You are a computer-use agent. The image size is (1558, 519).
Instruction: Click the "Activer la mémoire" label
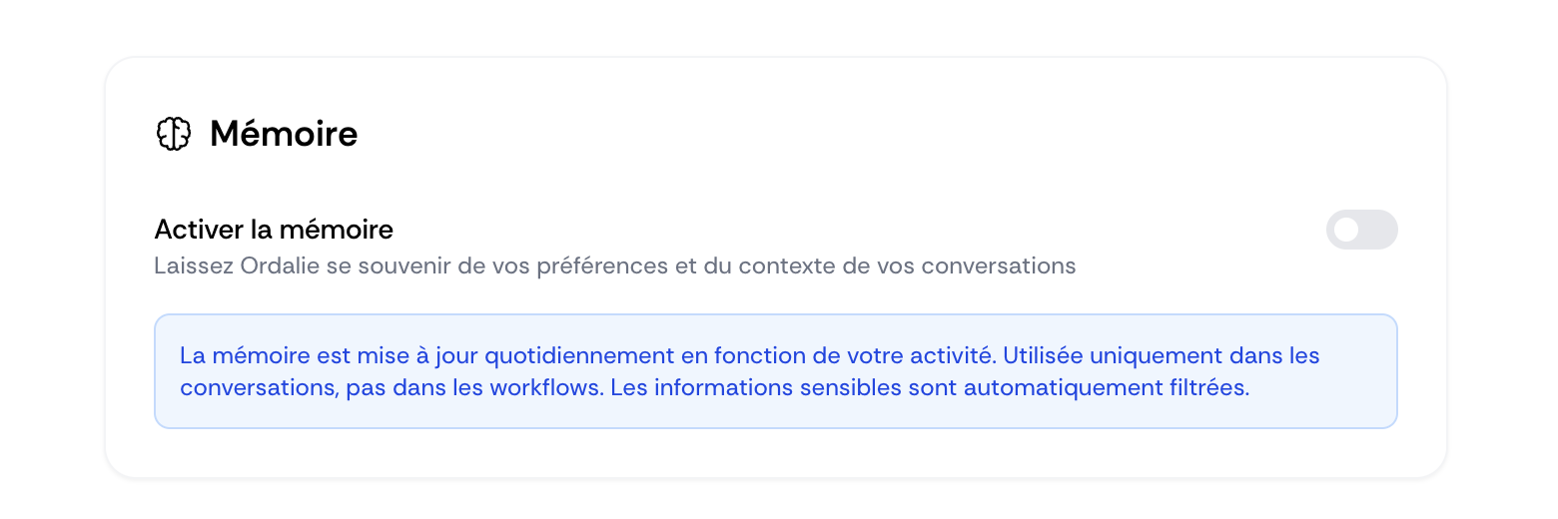274,230
